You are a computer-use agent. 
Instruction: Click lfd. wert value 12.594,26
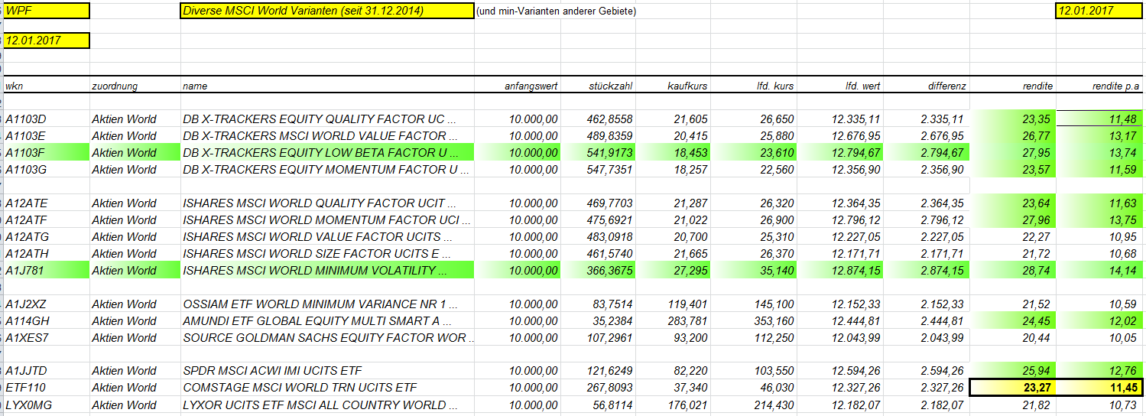840,371
